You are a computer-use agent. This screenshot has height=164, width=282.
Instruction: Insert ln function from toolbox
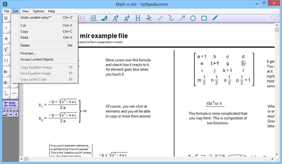point(6,71)
